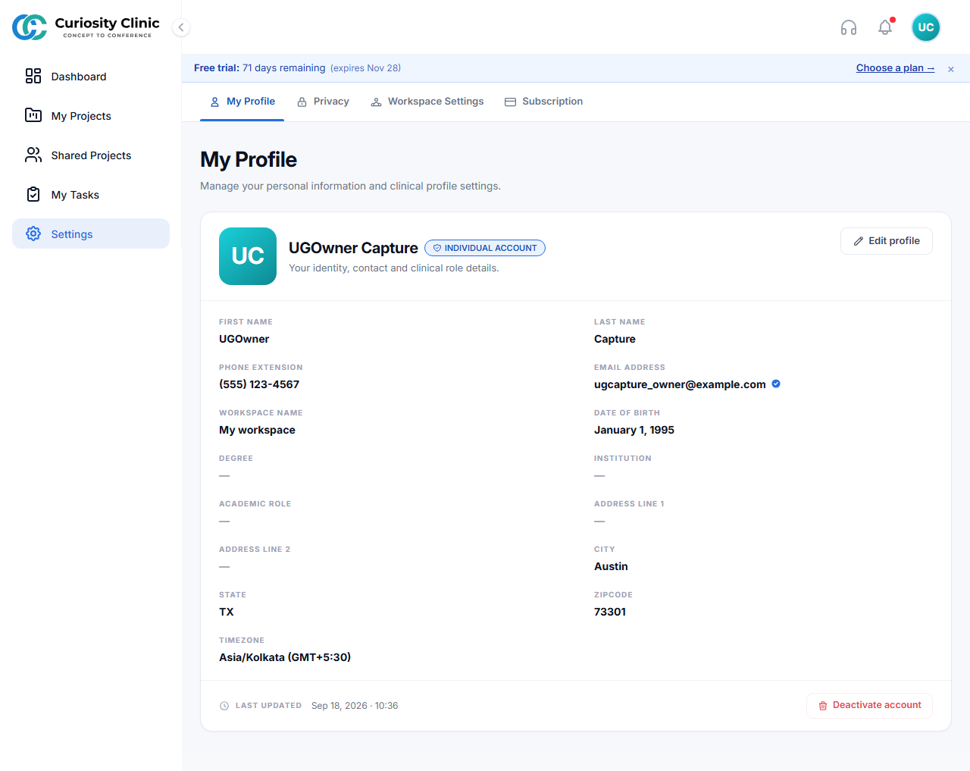Switch to the Subscription tab
970x771 pixels.
point(543,102)
